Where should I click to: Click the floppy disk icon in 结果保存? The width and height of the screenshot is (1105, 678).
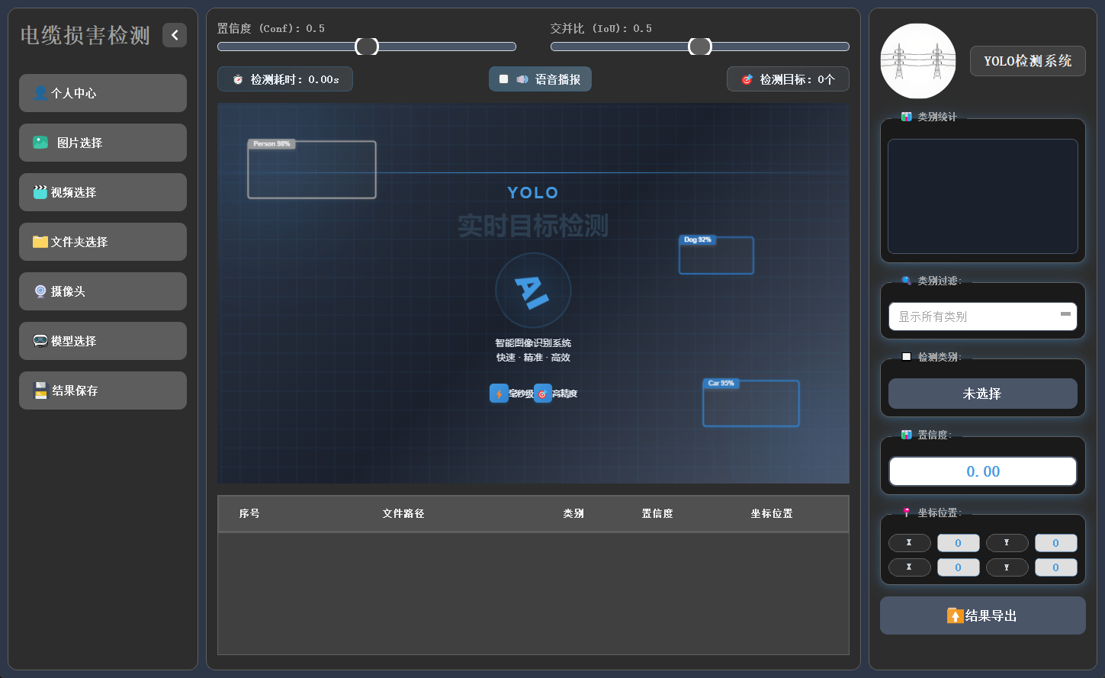tap(40, 390)
